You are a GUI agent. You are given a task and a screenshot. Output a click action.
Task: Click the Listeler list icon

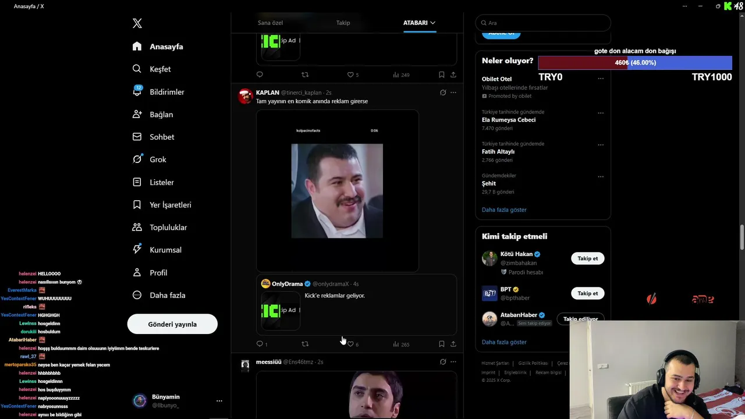[x=137, y=182]
